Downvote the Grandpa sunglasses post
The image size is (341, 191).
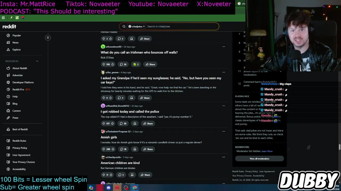click(110, 98)
